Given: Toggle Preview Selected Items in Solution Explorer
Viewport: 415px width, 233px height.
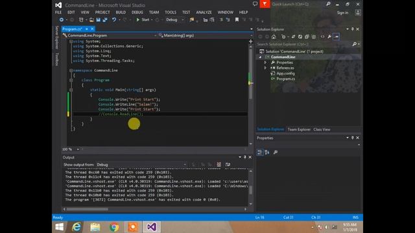Looking at the screenshot, I should (337, 37).
